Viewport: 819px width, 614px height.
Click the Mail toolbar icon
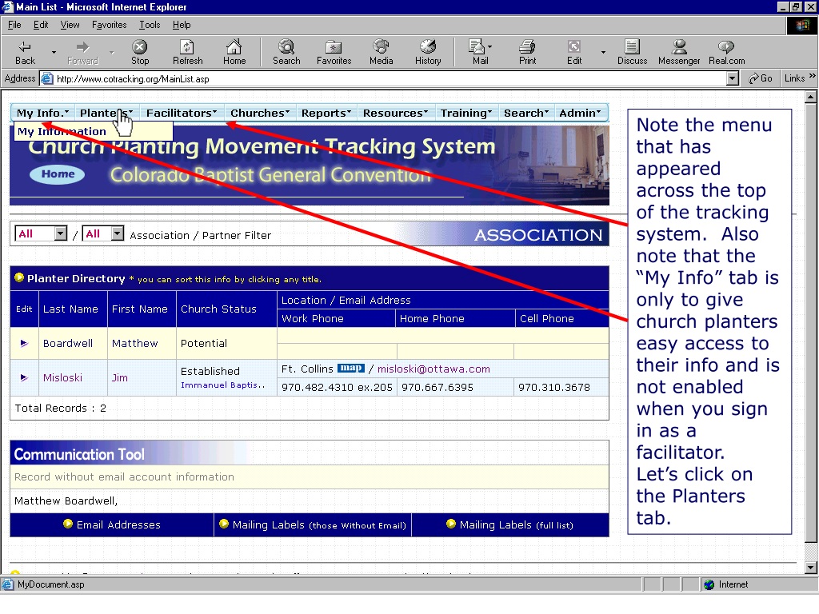tap(477, 52)
